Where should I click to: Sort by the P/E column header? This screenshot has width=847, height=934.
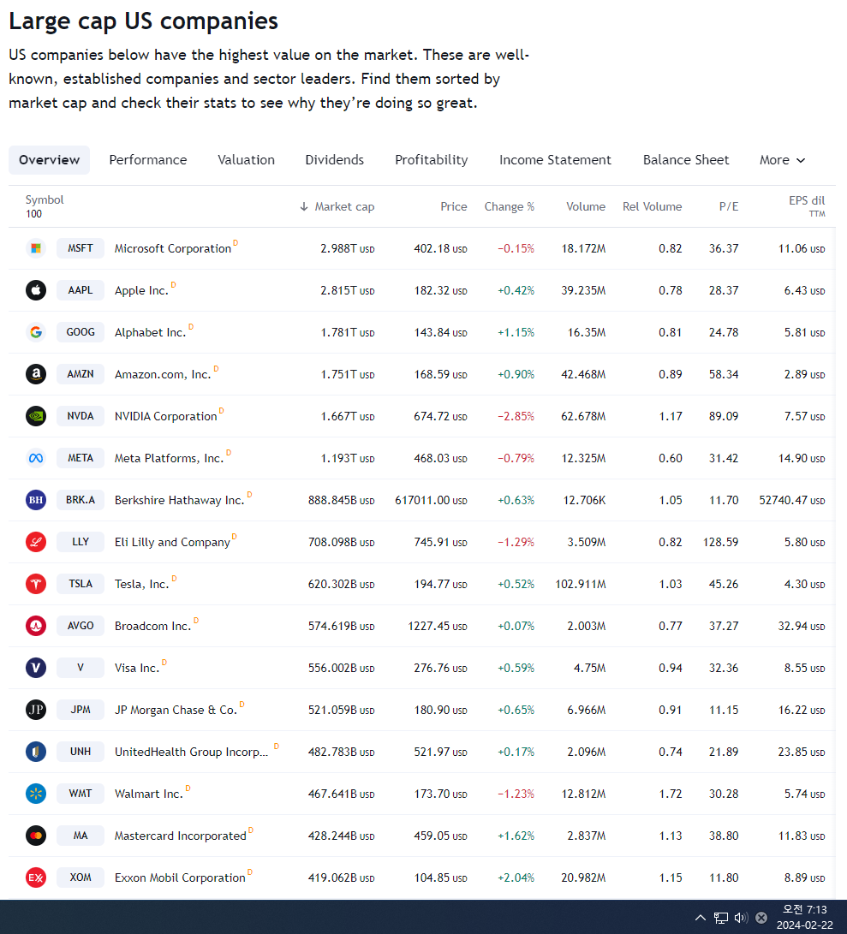coord(728,206)
